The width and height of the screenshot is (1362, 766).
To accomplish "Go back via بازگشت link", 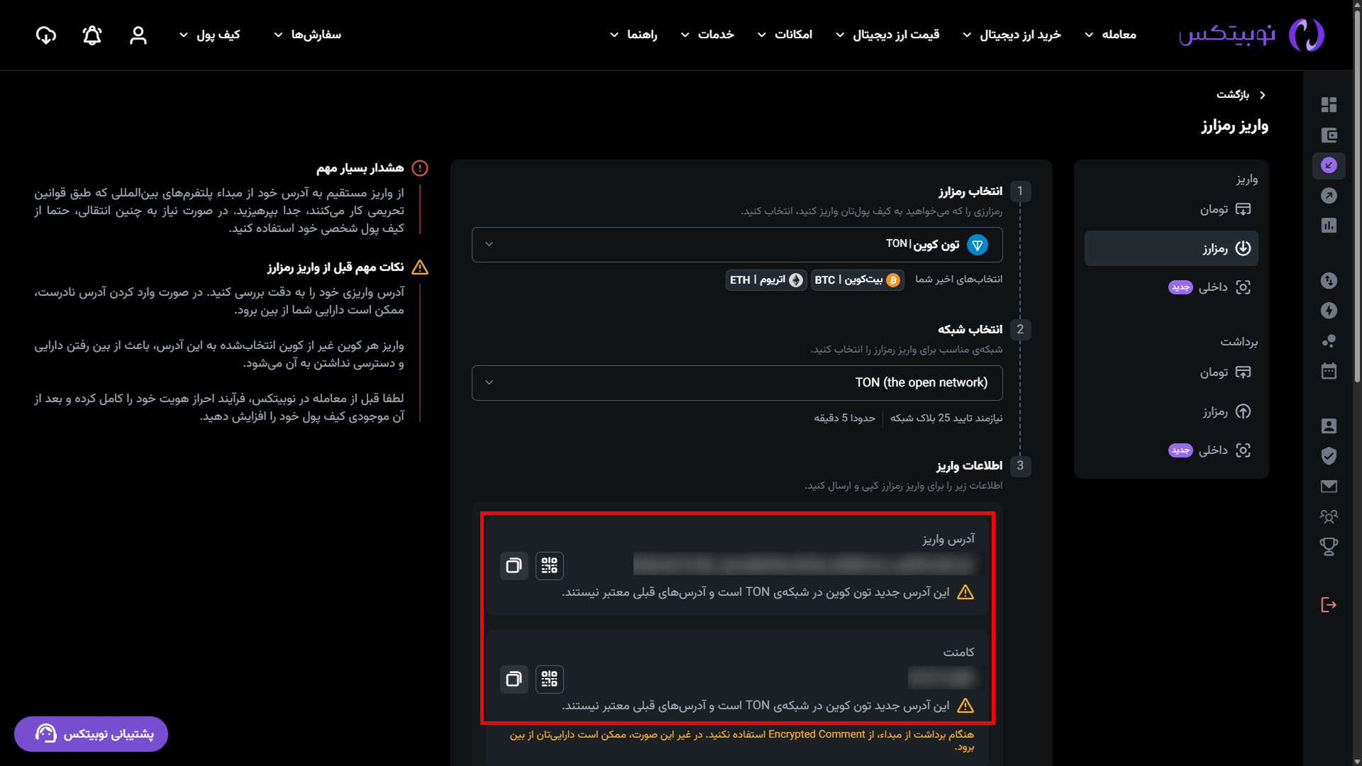I will 1241,94.
